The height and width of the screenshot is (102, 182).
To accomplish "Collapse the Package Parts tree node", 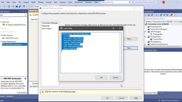I will [145, 37].
